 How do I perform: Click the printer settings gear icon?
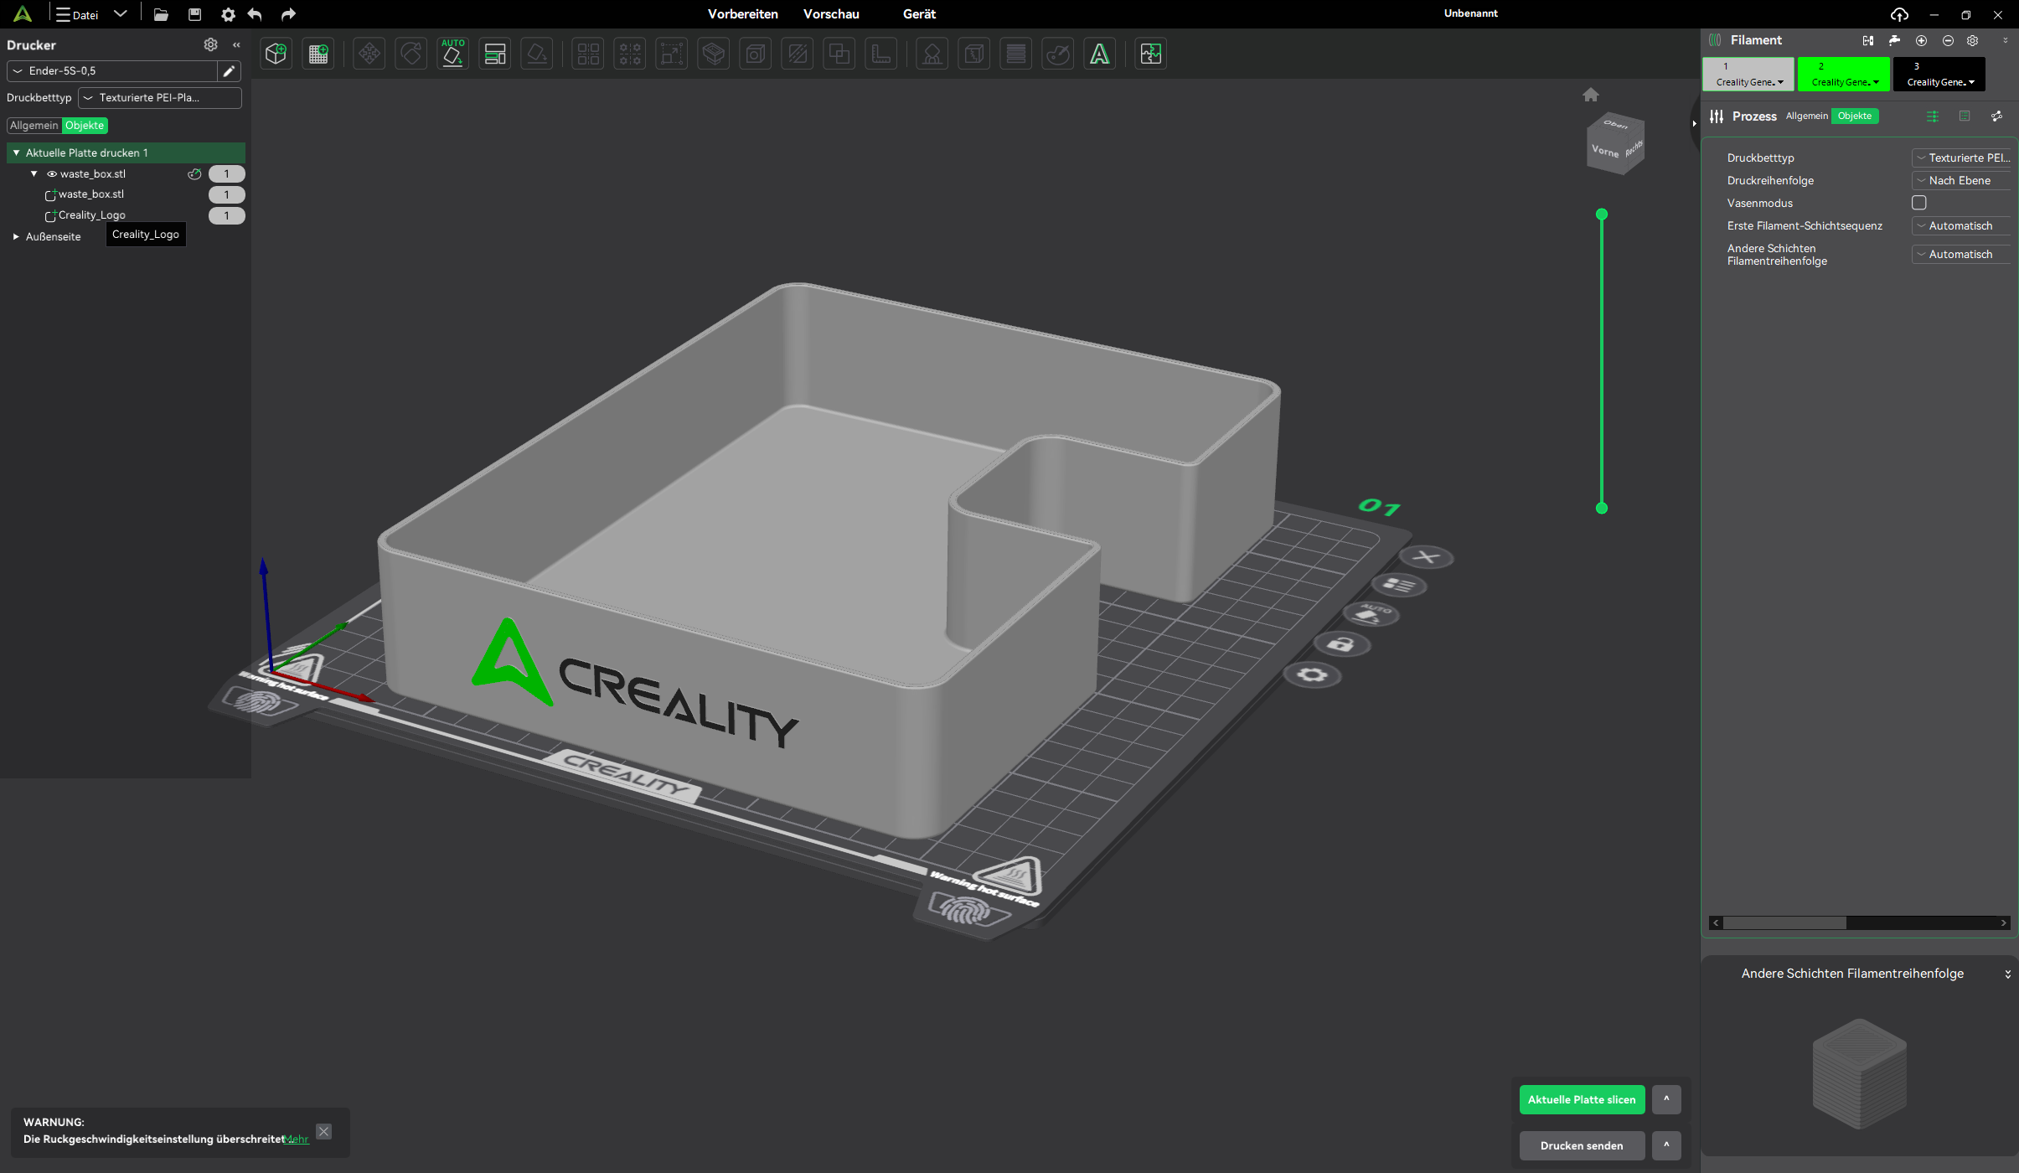coord(210,44)
